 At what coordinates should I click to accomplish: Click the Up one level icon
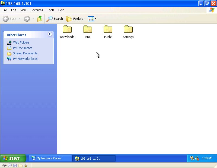[x=40, y=19]
